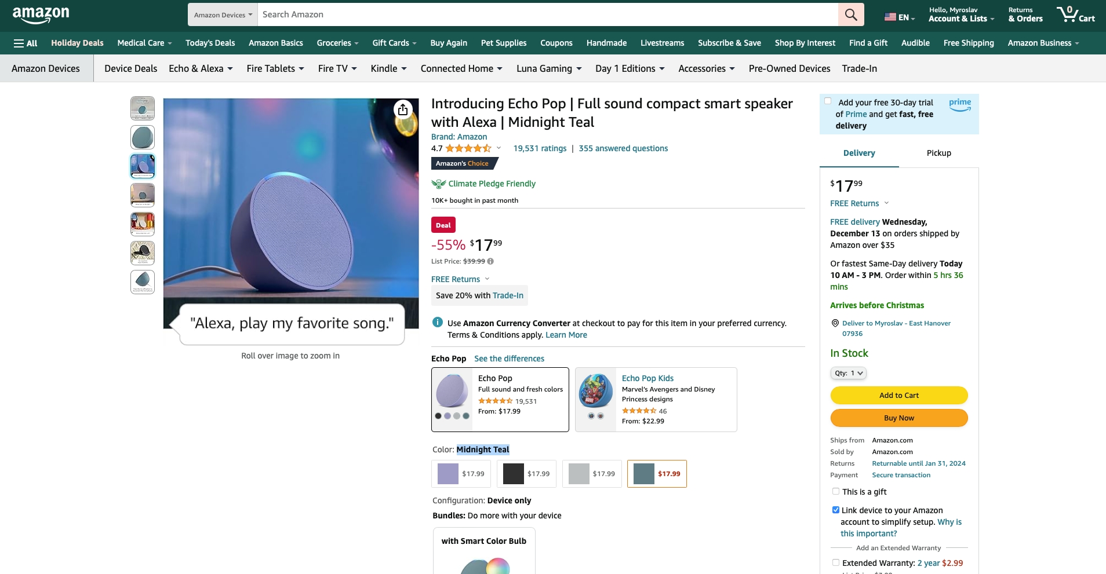Expand the Echo & Alexa menu
1106x574 pixels.
click(x=201, y=68)
